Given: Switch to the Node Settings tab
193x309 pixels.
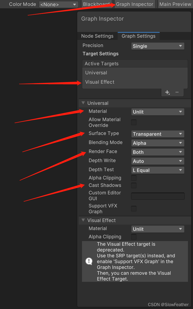Looking at the screenshot, I should [97, 36].
